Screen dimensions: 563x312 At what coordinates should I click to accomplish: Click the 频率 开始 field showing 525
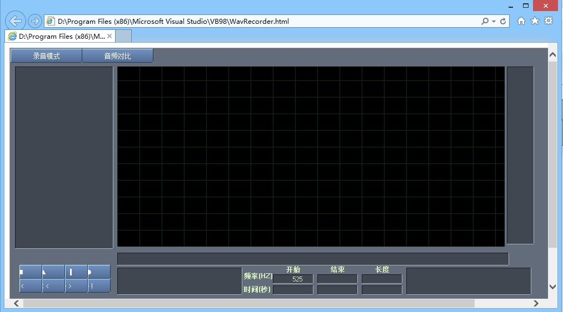pos(293,279)
